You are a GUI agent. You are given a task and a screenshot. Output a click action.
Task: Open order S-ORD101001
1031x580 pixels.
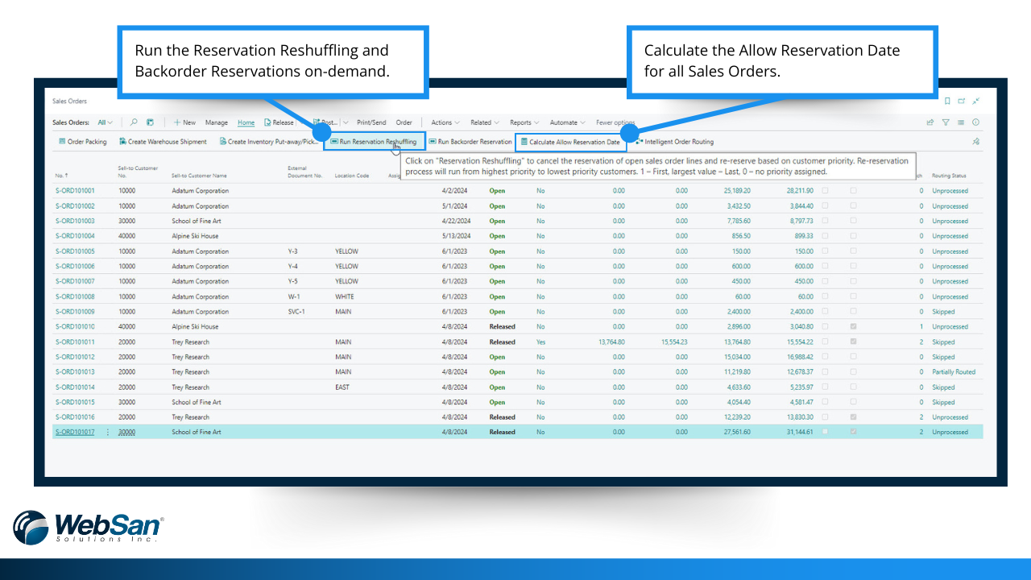click(75, 191)
